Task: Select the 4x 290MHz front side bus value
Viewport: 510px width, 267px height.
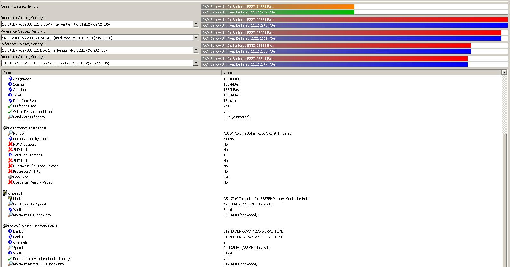Action: pos(248,204)
